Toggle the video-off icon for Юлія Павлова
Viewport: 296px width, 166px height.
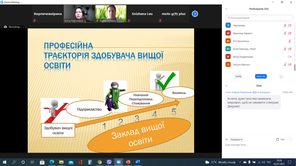[290, 49]
